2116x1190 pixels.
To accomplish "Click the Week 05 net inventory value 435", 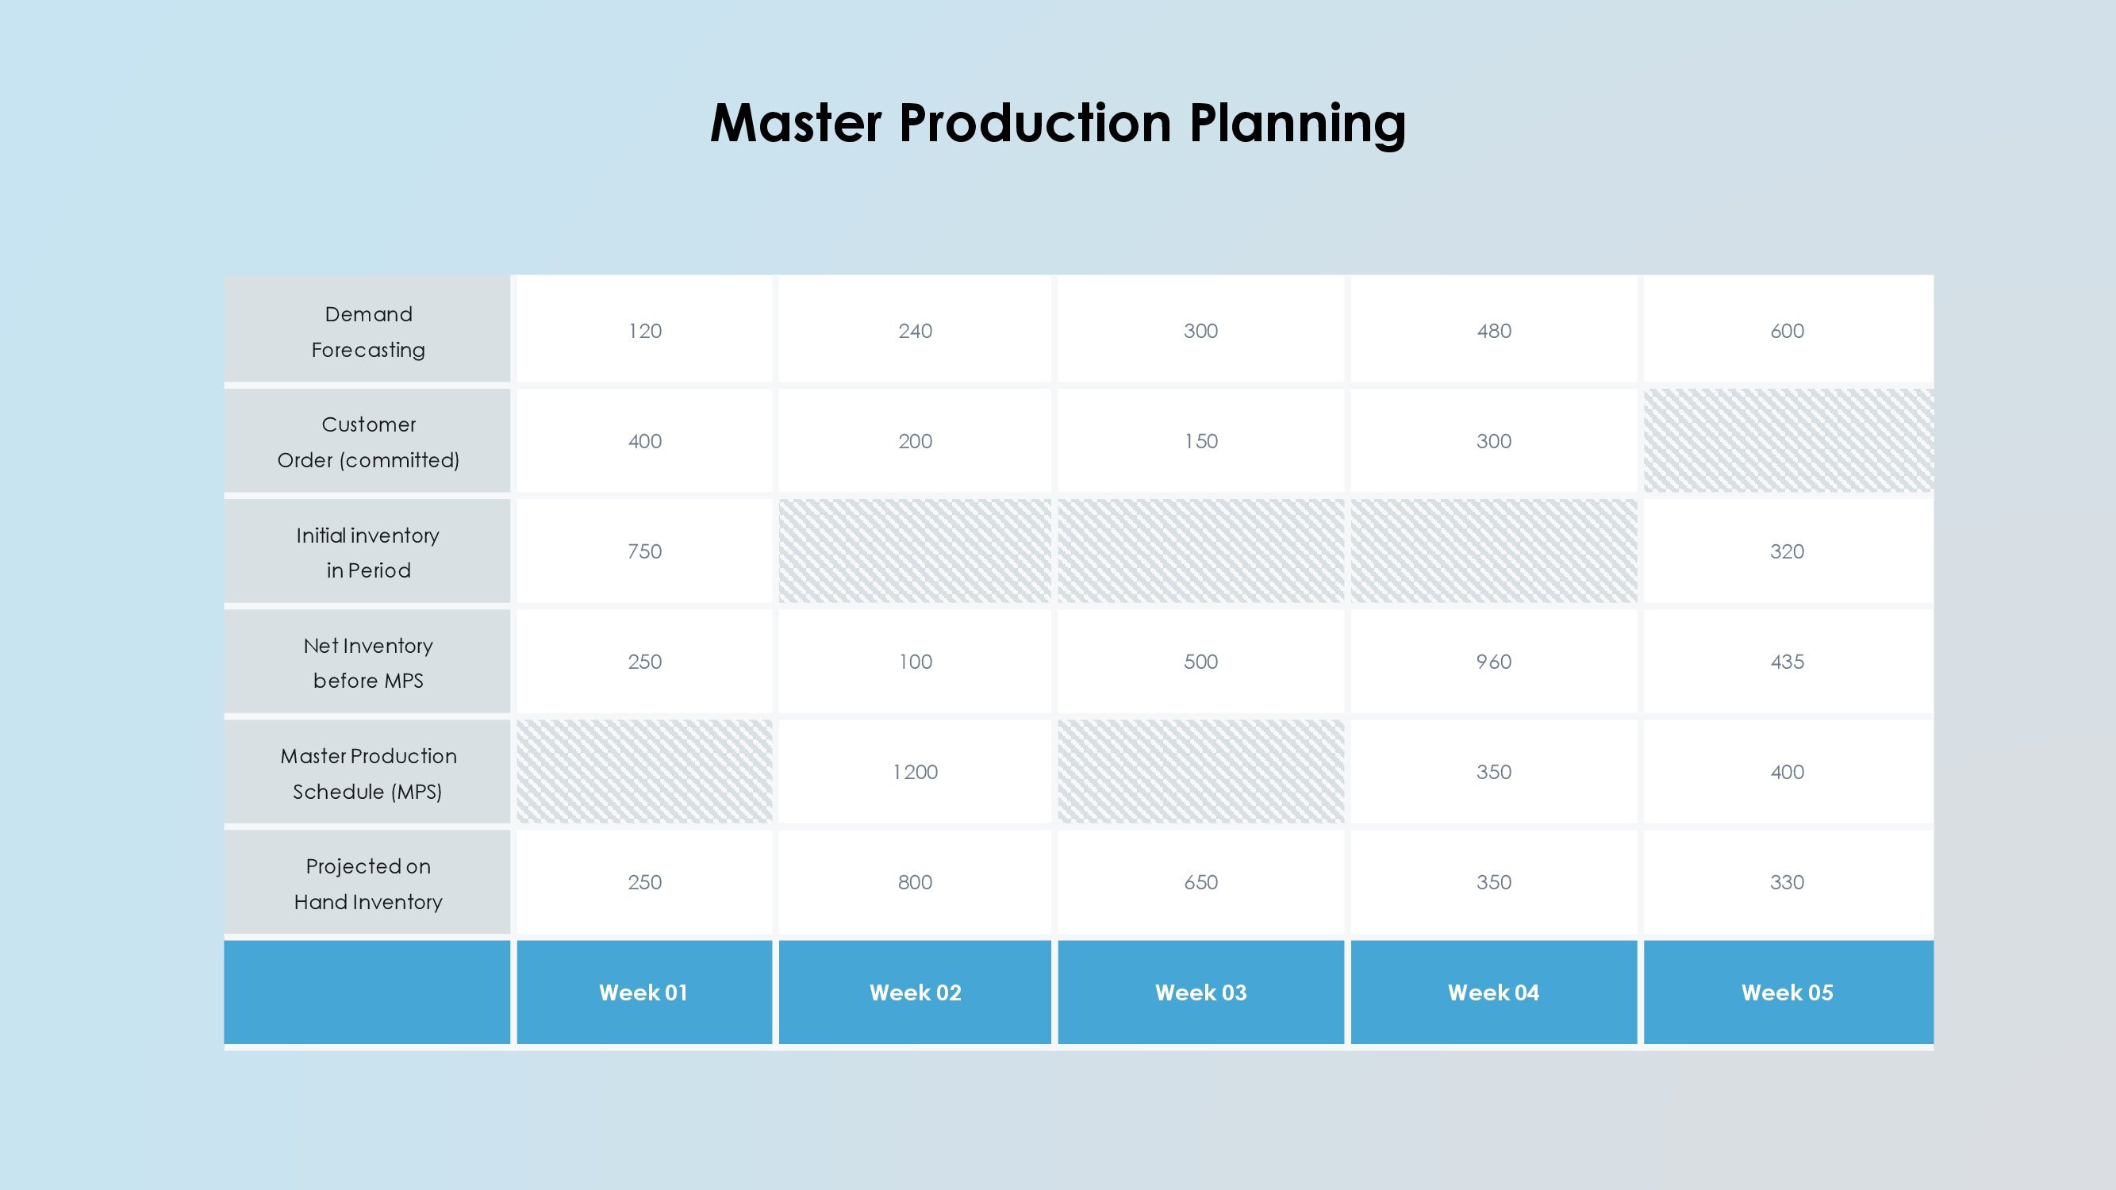I will [1788, 661].
